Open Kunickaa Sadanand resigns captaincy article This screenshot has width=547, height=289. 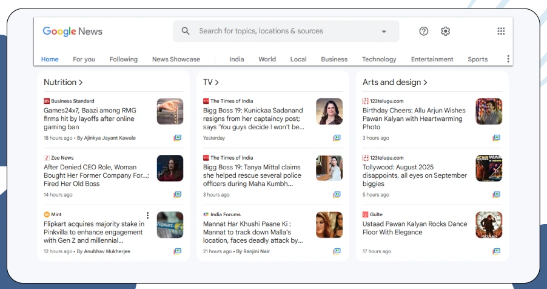253,119
